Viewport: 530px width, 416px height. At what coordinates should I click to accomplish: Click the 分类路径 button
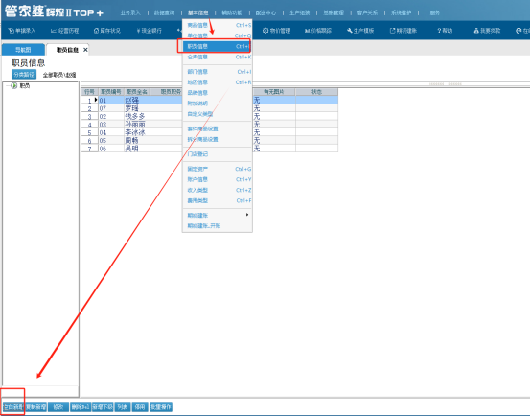coord(24,75)
